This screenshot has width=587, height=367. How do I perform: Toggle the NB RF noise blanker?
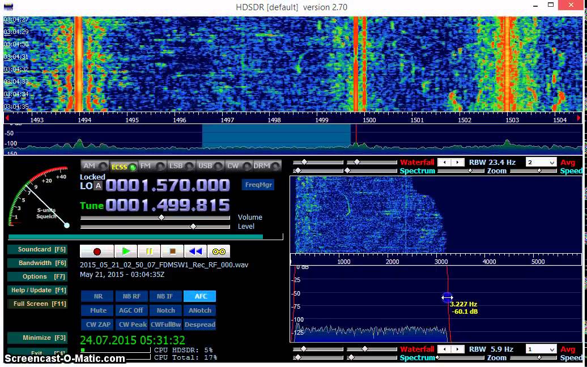(x=131, y=296)
